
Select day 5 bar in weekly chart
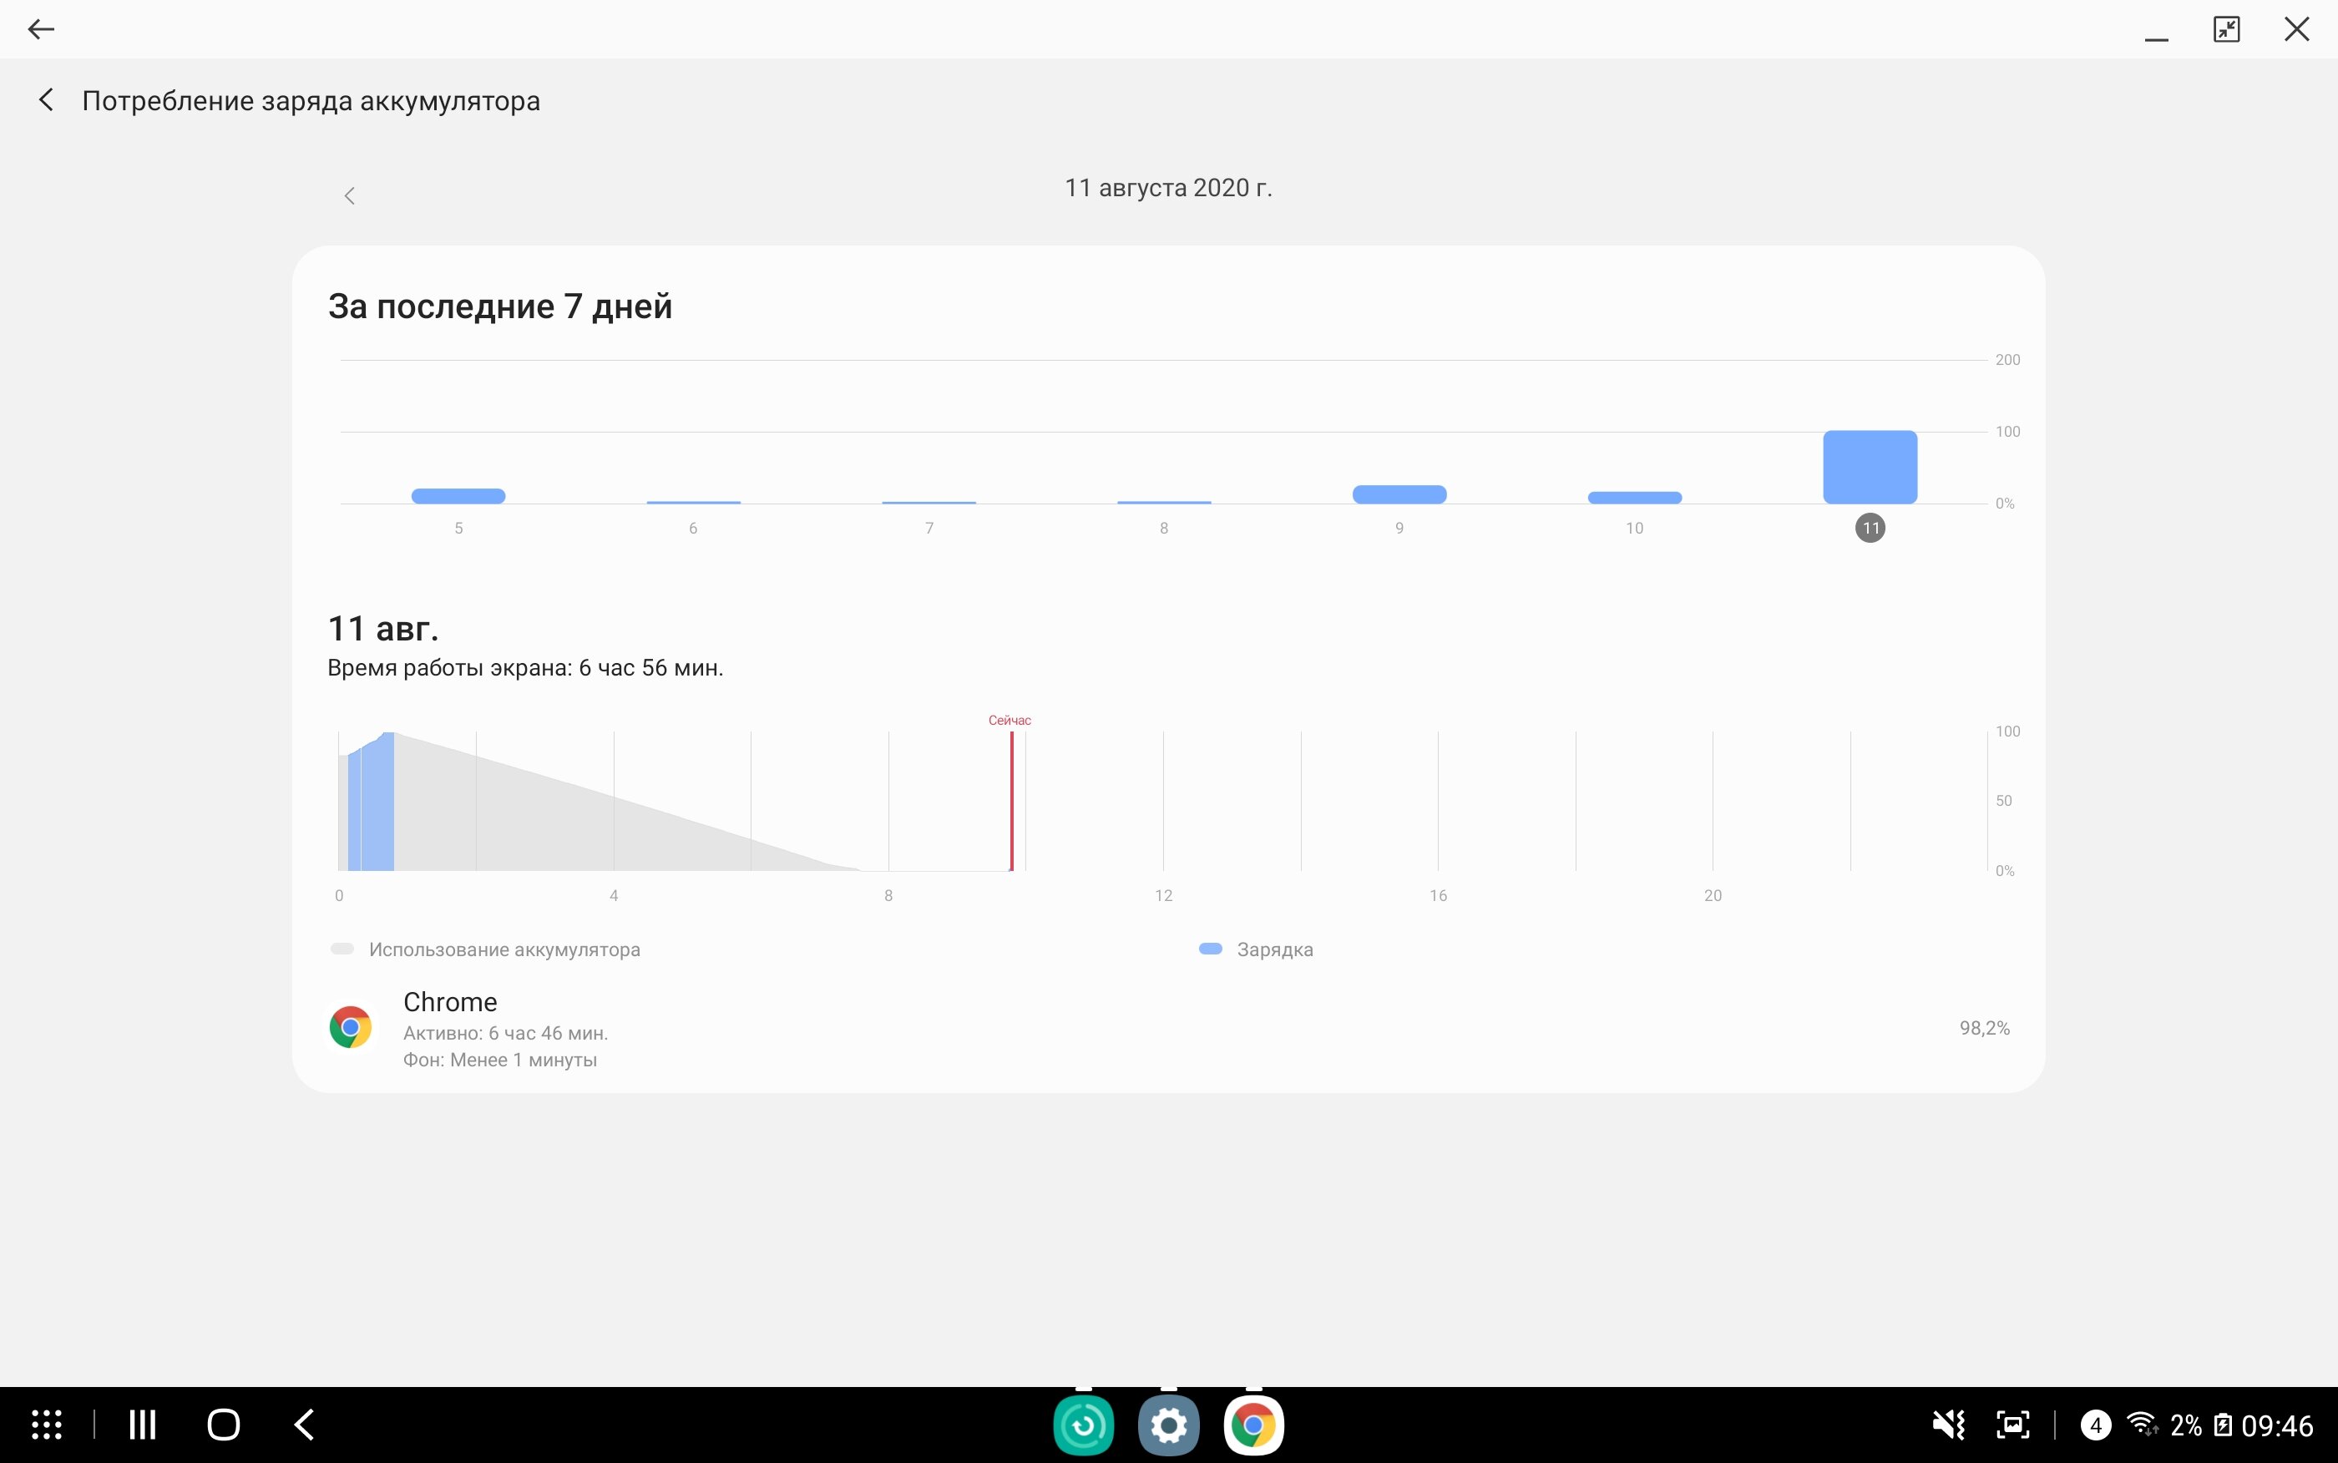pos(458,495)
